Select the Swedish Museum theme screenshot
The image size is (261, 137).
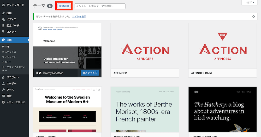point(67,110)
